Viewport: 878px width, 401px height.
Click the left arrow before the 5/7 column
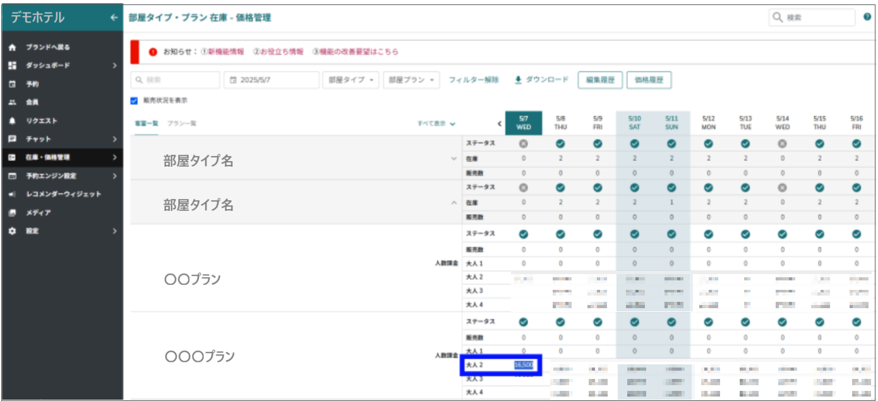(x=500, y=124)
